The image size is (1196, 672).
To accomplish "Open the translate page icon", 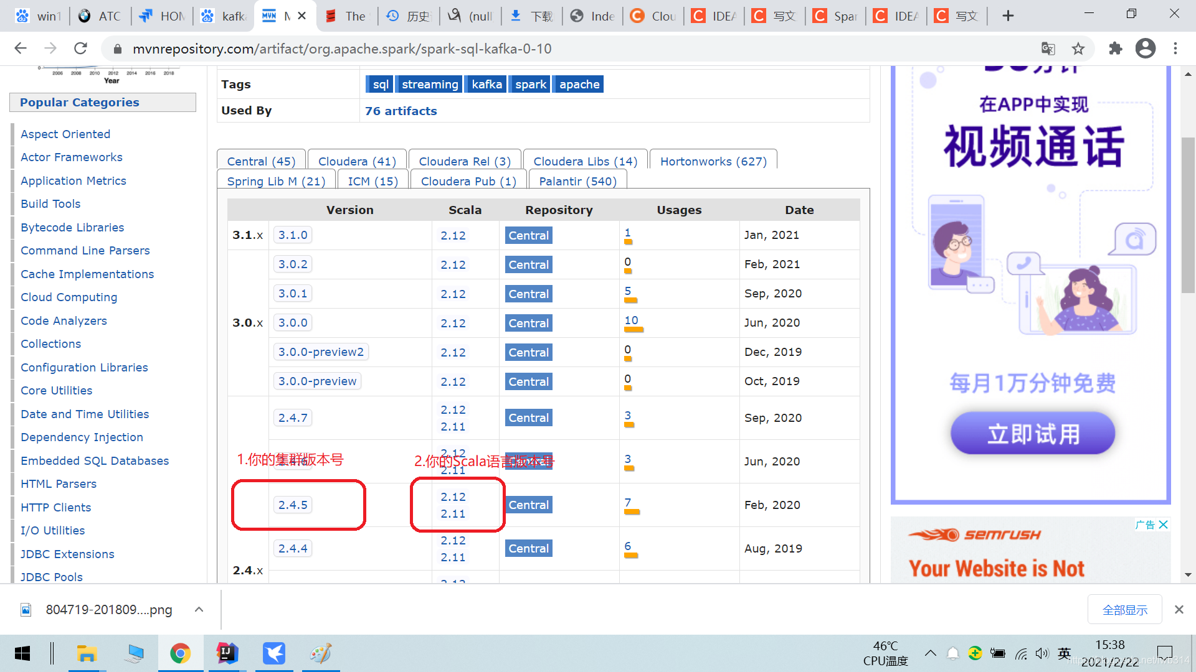I will click(1048, 49).
